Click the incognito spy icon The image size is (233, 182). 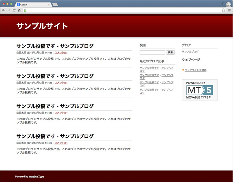[228, 4]
